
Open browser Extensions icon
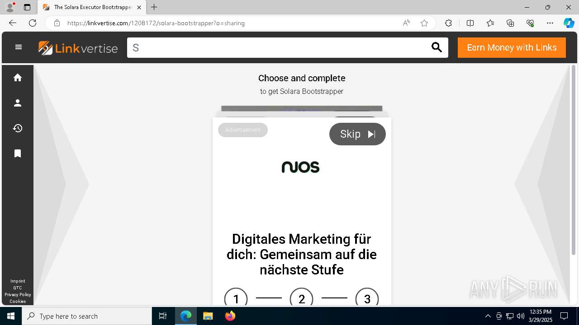point(448,23)
